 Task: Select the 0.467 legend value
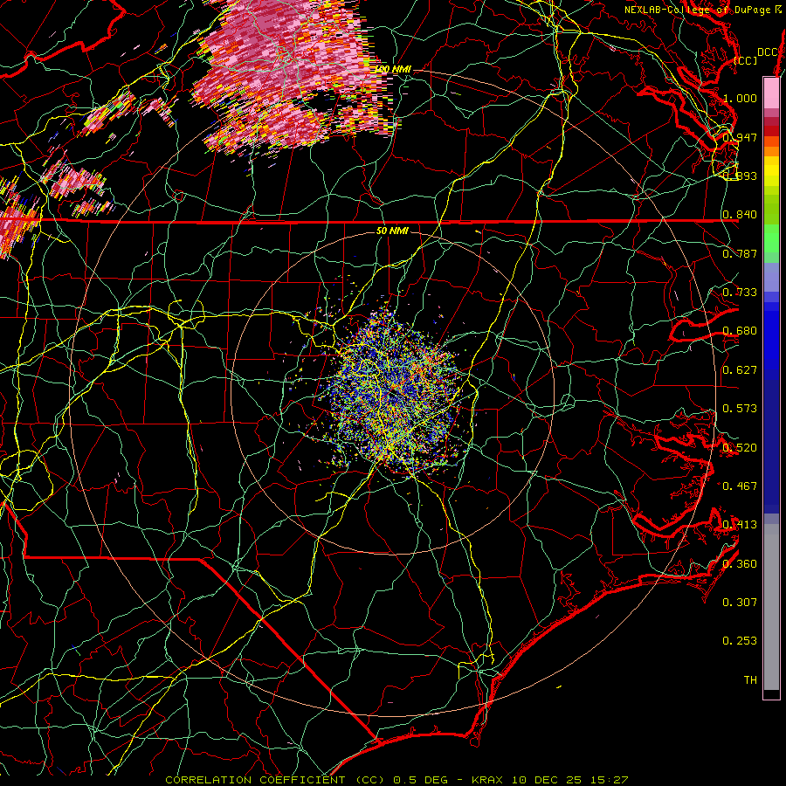pos(740,486)
